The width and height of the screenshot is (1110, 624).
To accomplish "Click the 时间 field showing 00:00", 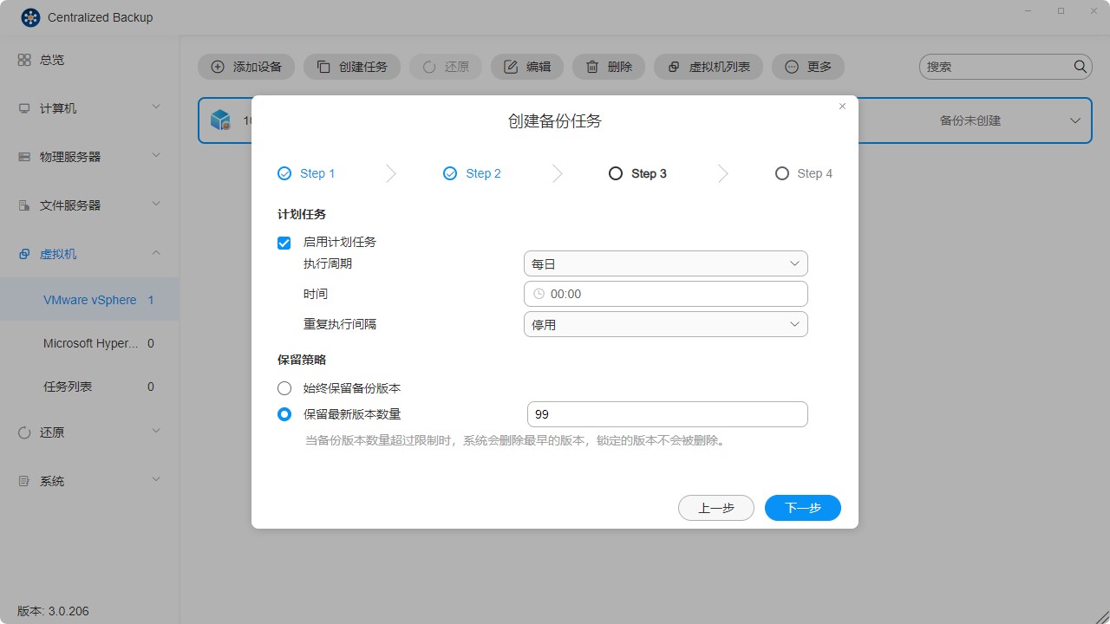I will 665,293.
